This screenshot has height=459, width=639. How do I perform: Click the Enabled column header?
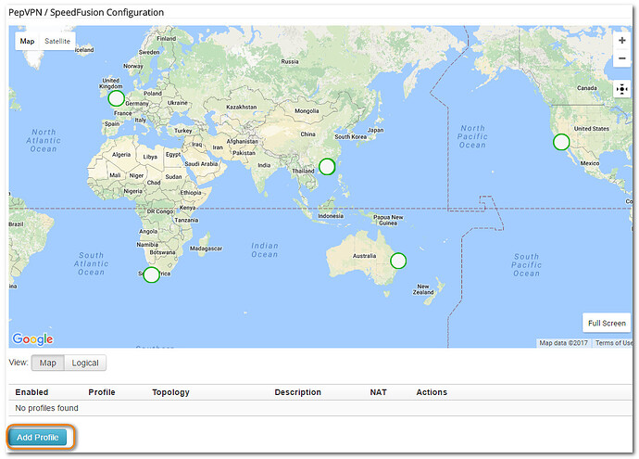(31, 392)
